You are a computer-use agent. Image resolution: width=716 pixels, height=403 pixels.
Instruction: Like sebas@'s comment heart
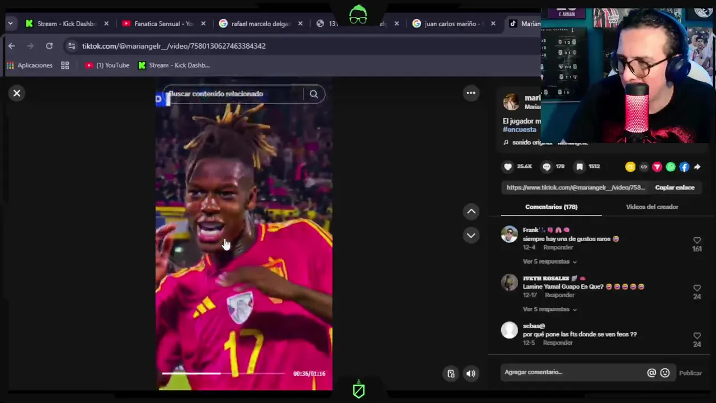(697, 336)
